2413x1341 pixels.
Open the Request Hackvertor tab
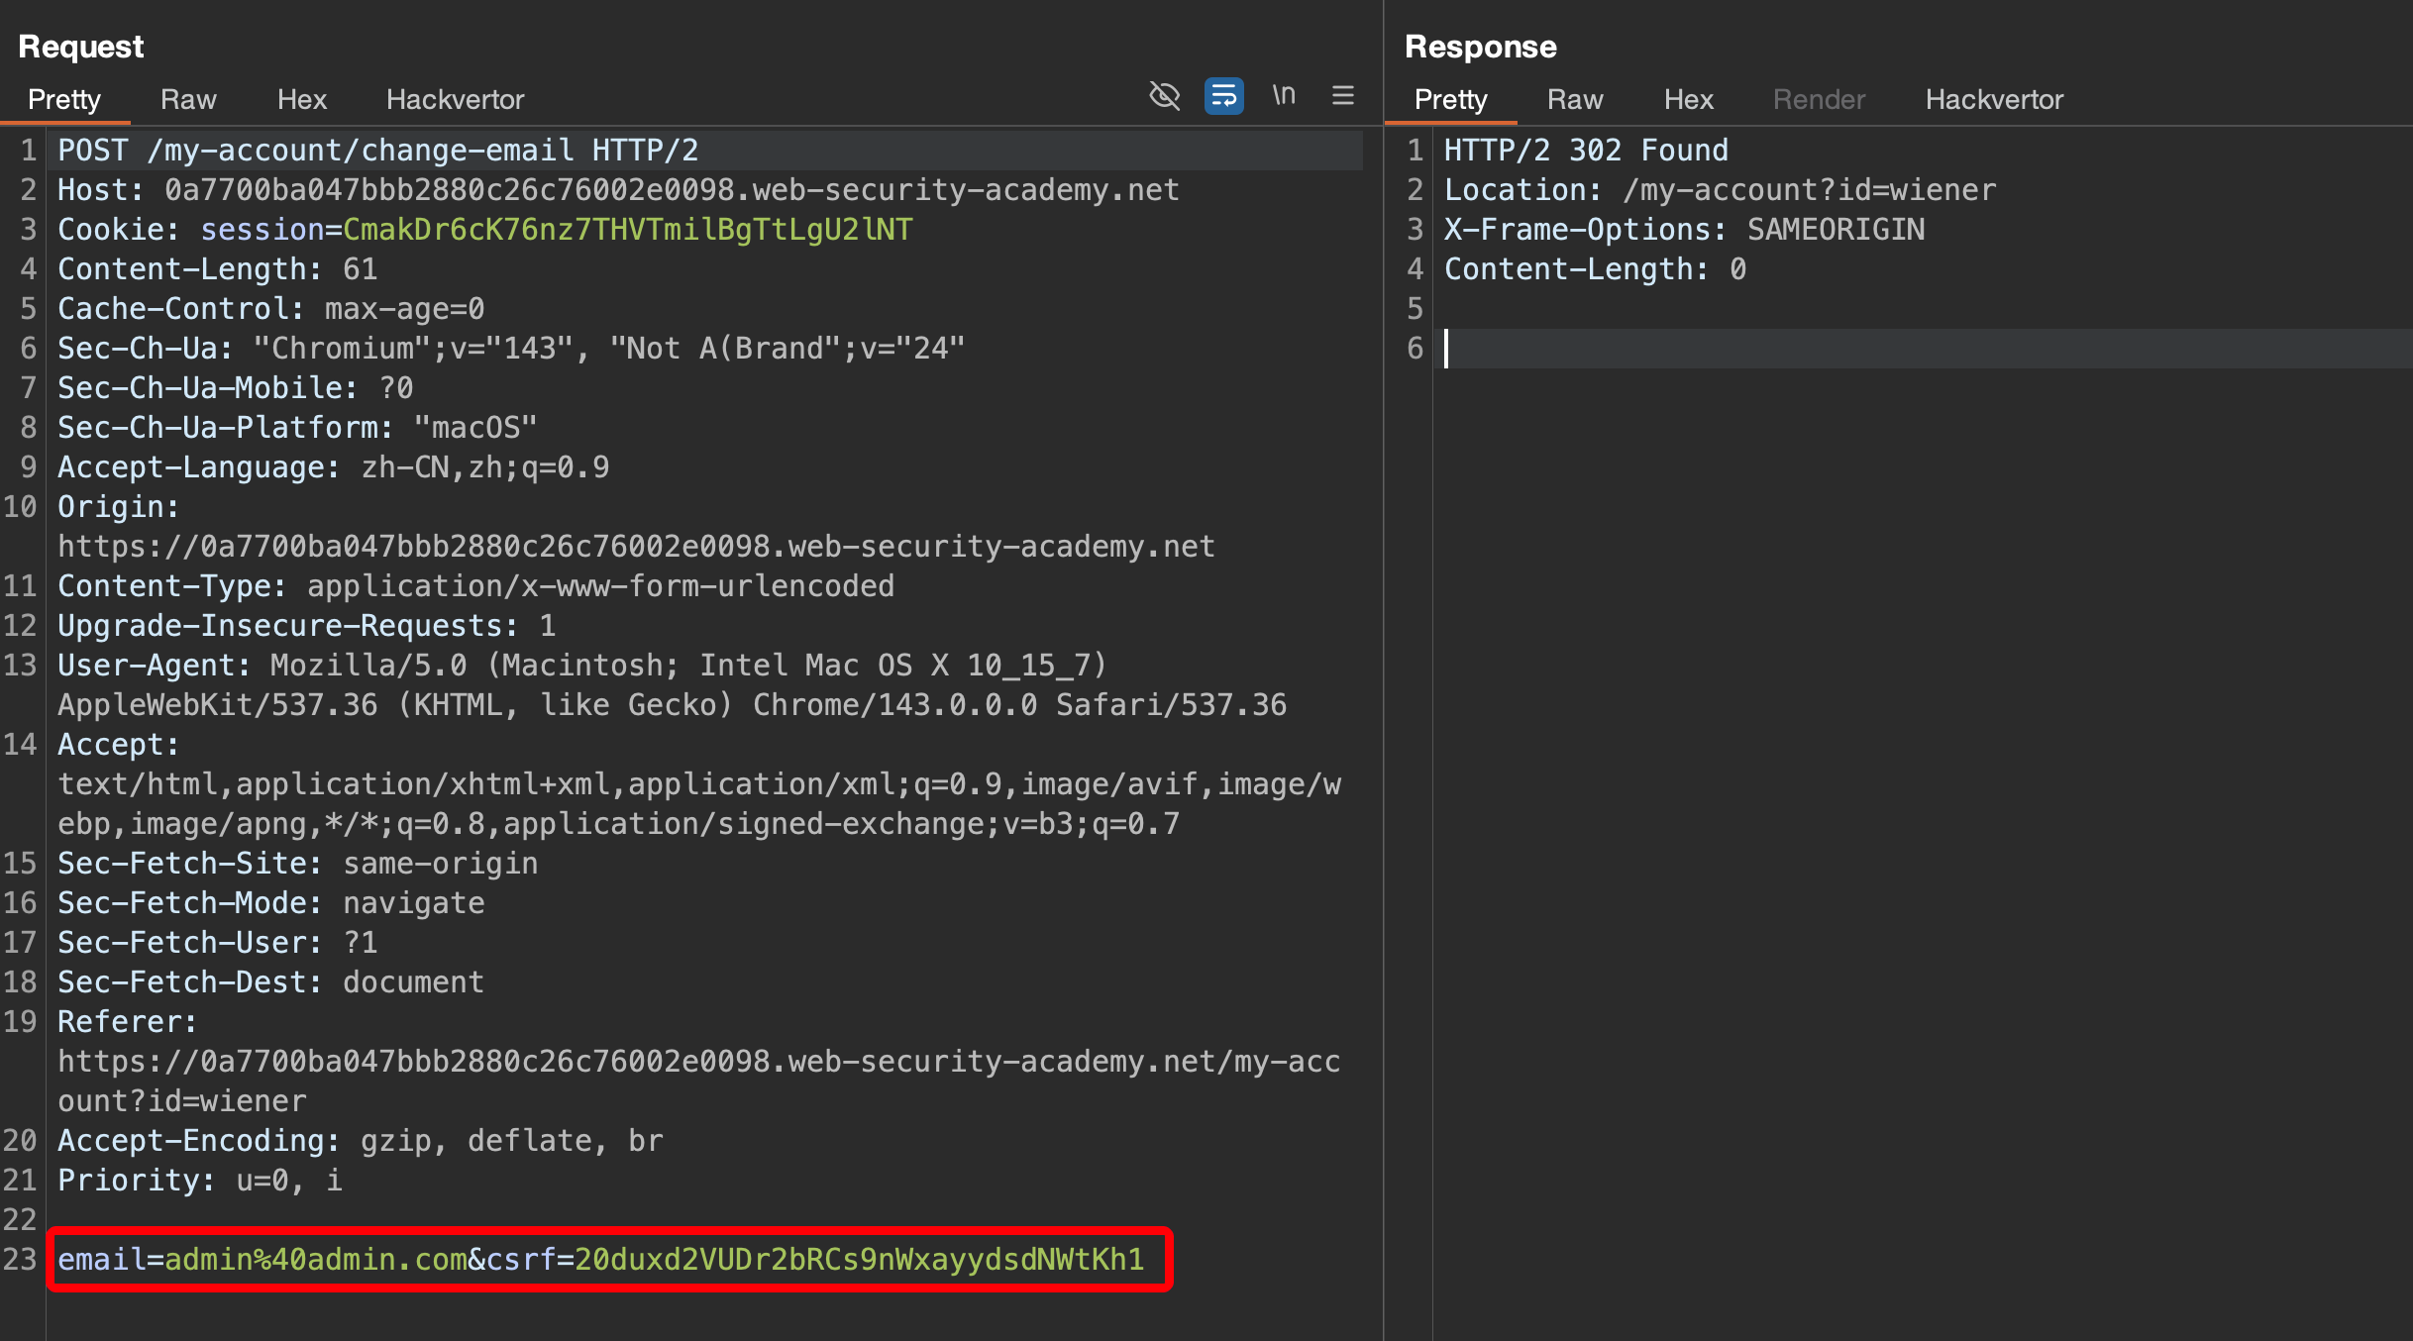tap(455, 99)
